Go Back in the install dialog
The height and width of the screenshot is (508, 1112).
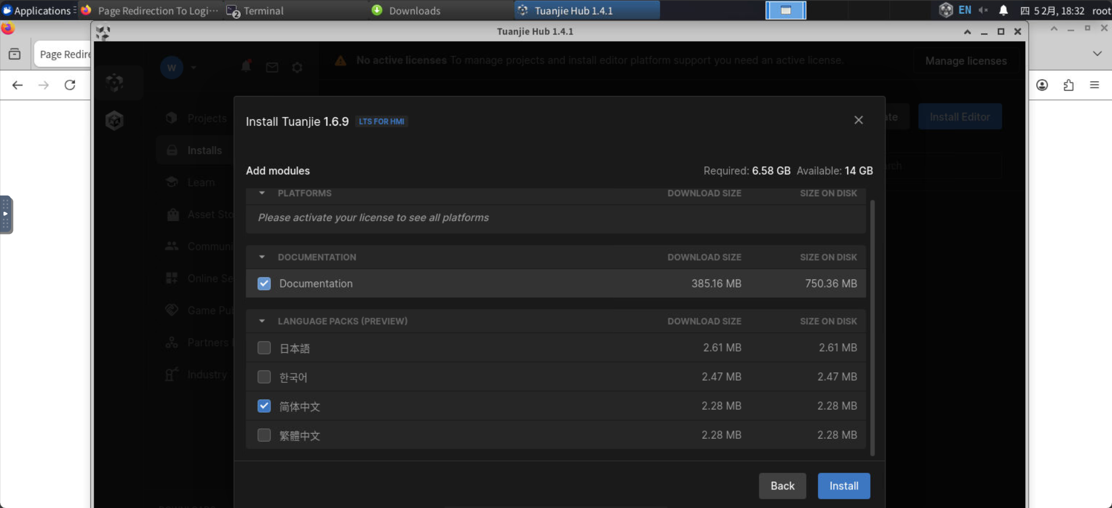pyautogui.click(x=782, y=486)
